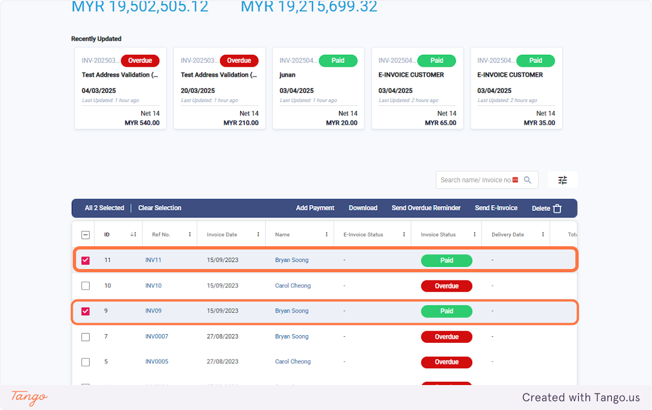Open invoice link INV0005

tap(156, 362)
